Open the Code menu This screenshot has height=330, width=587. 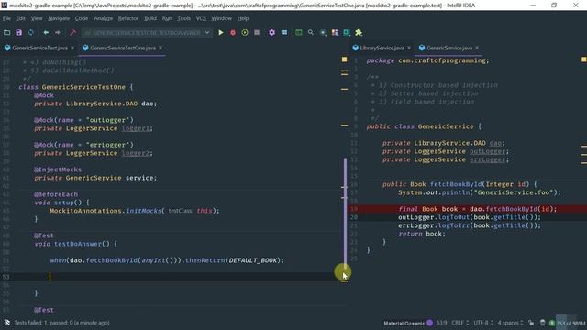pyautogui.click(x=82, y=18)
